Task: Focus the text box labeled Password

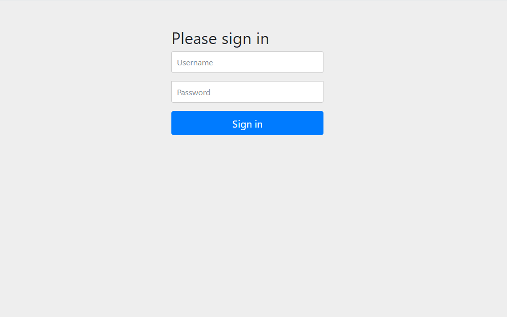Action: (247, 92)
